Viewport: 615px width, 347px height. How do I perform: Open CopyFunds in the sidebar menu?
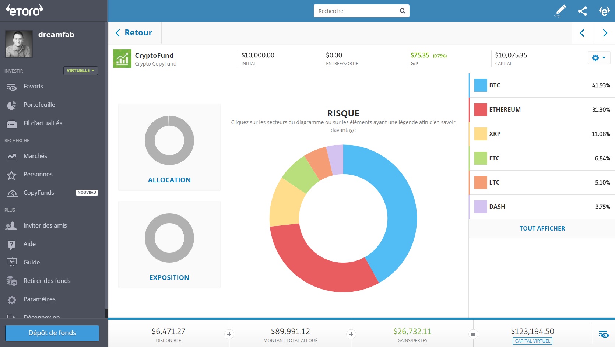[39, 193]
